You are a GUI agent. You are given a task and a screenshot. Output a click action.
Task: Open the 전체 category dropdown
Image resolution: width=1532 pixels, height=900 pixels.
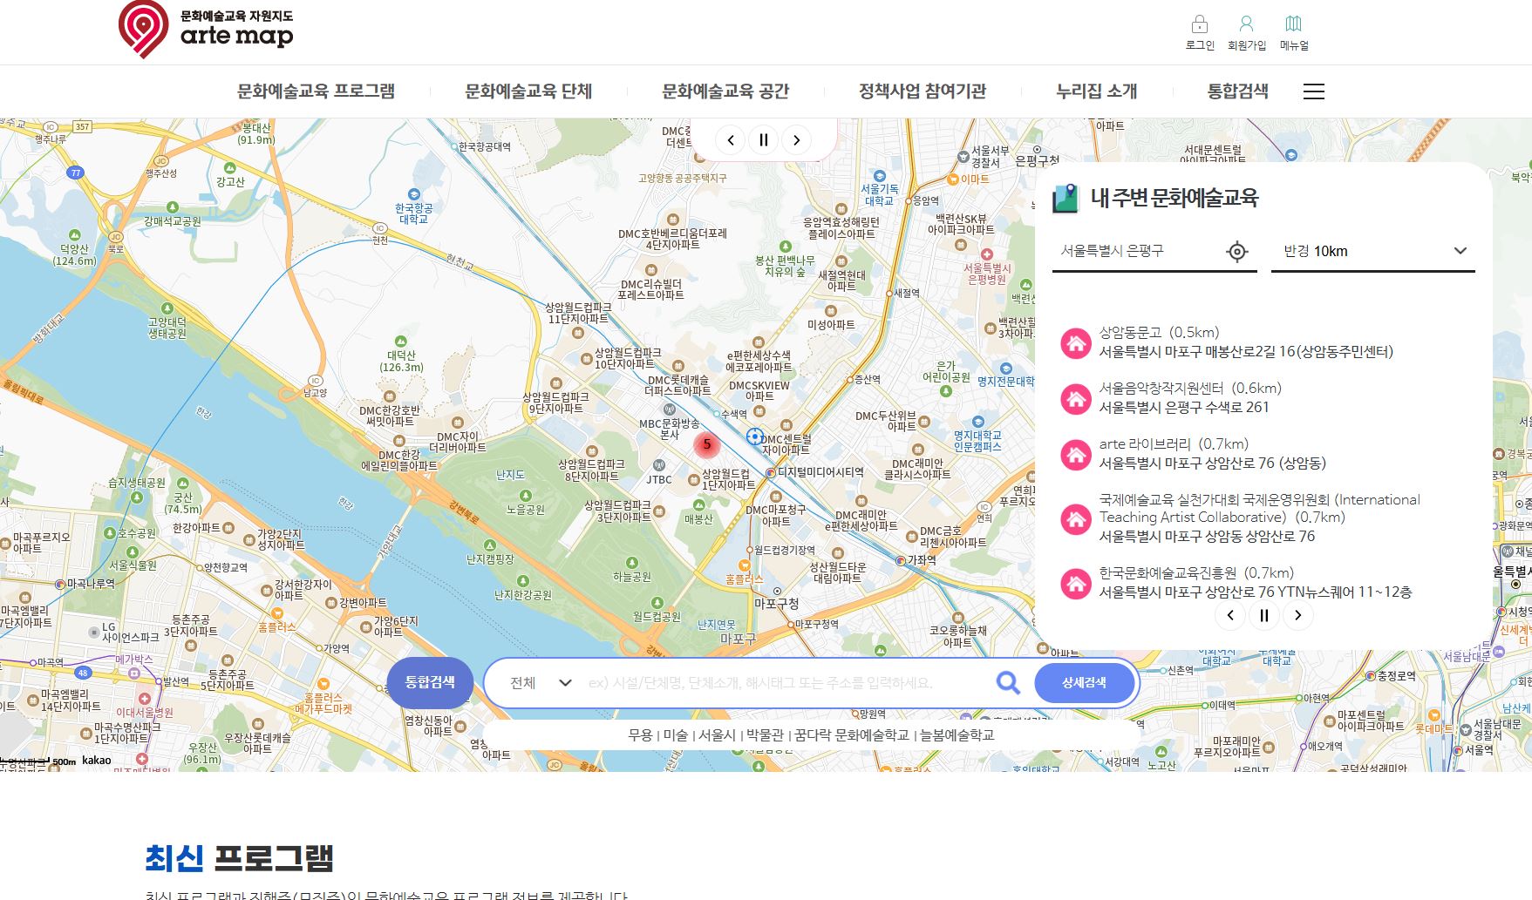pyautogui.click(x=540, y=683)
